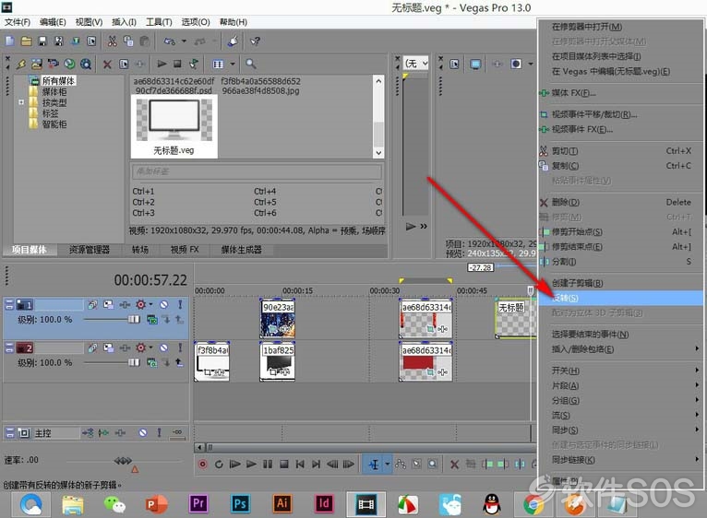Click the Import Media lightning icon
The width and height of the screenshot is (707, 518).
tap(20, 64)
